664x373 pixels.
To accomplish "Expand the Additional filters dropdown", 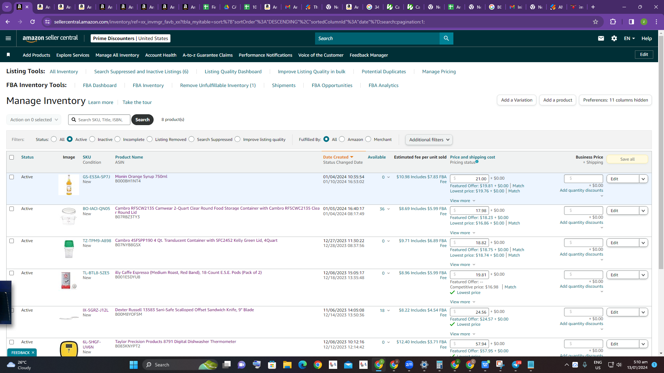I will pos(429,140).
